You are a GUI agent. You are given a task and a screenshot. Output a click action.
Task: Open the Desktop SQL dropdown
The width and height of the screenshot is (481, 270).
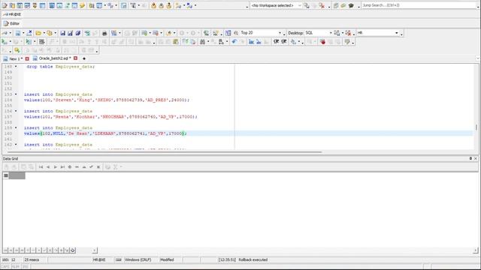[331, 33]
